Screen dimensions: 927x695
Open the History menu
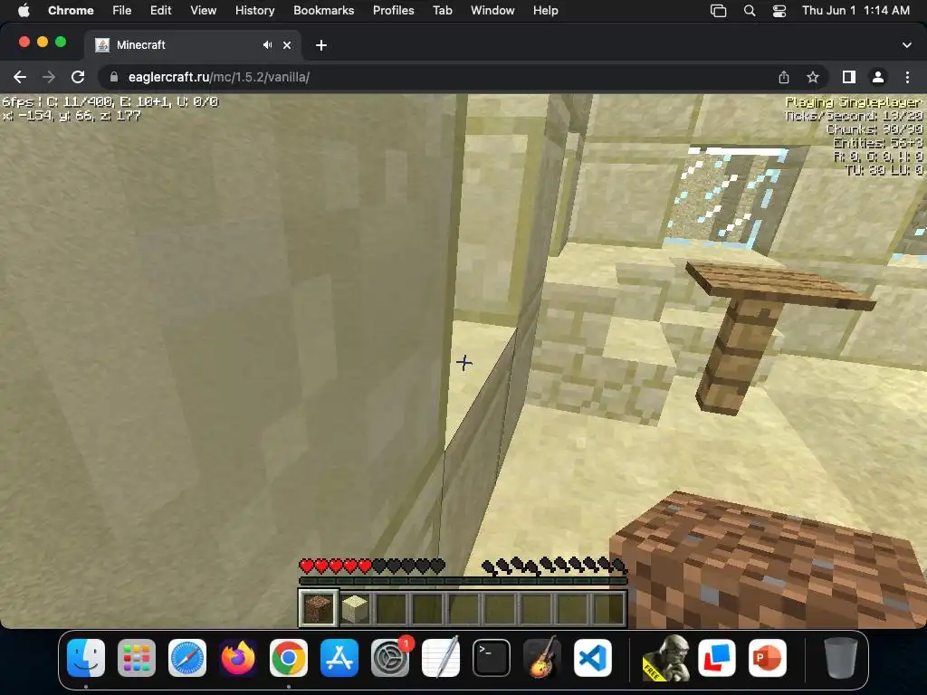[254, 10]
